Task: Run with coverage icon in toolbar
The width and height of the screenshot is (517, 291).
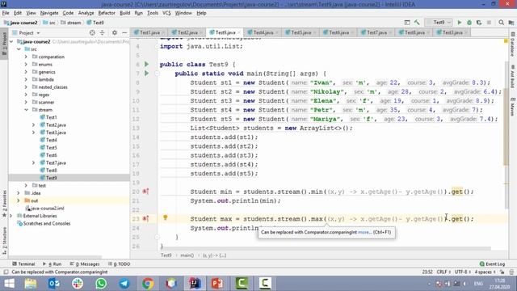Action: pos(479,23)
